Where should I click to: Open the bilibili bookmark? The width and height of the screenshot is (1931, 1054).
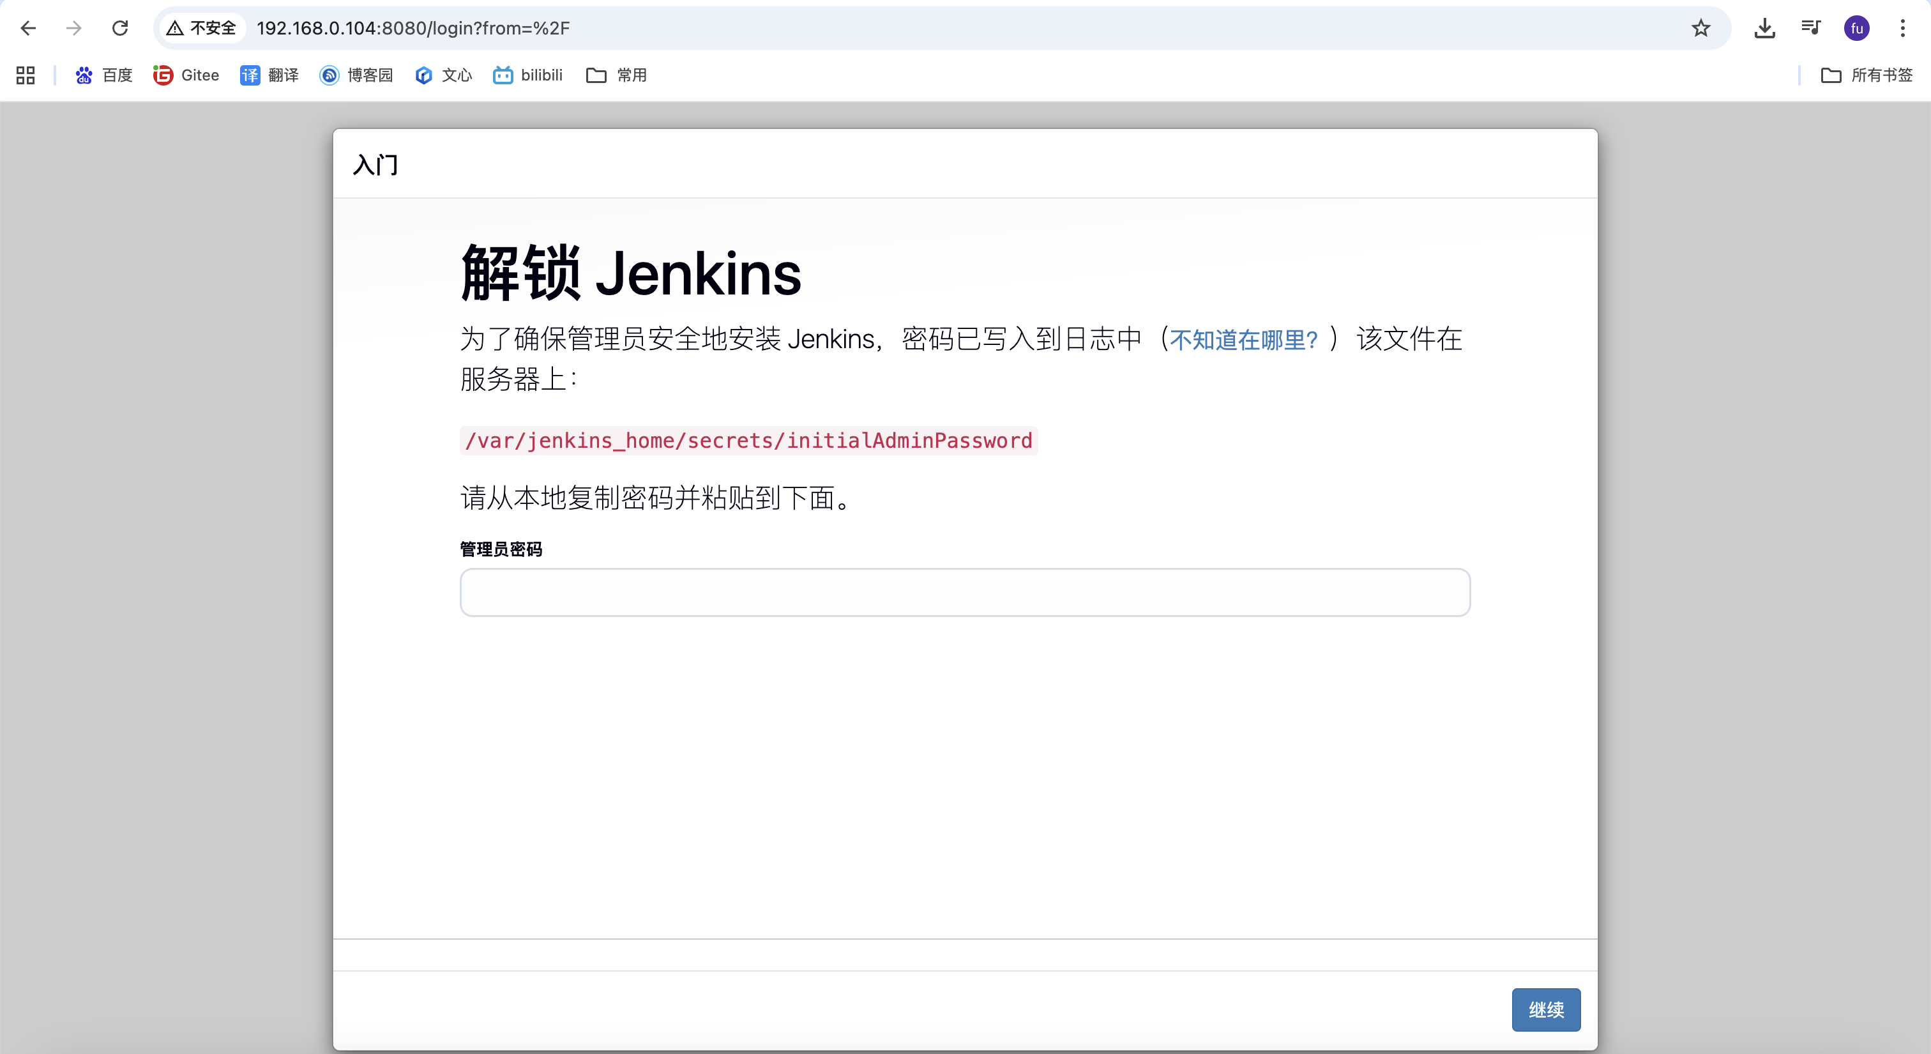click(x=527, y=75)
